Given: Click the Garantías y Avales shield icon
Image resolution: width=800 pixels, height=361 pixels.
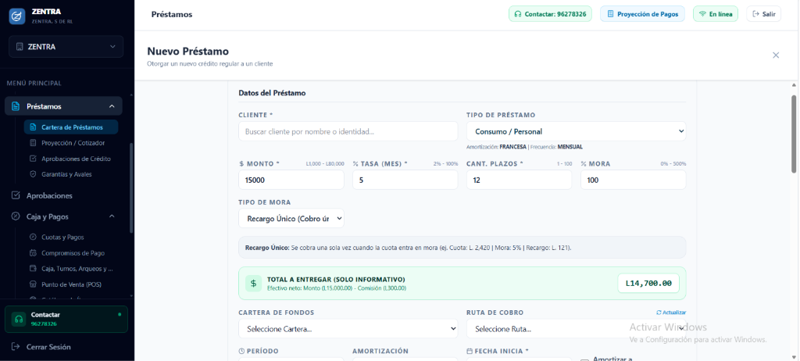Looking at the screenshot, I should click(x=33, y=174).
